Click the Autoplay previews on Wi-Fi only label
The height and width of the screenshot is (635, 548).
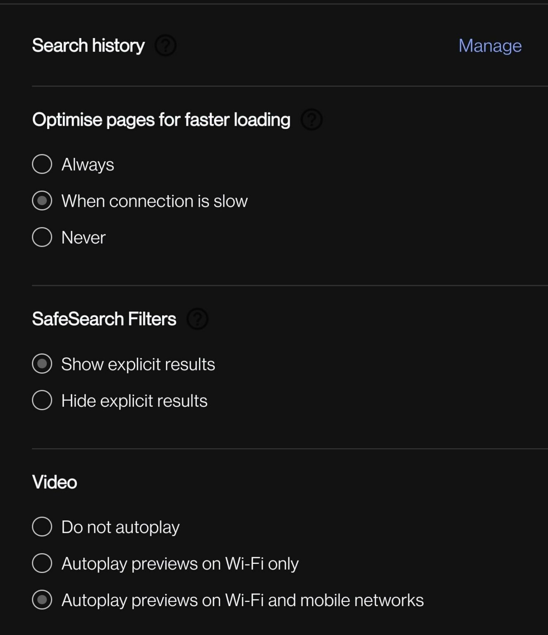click(179, 563)
